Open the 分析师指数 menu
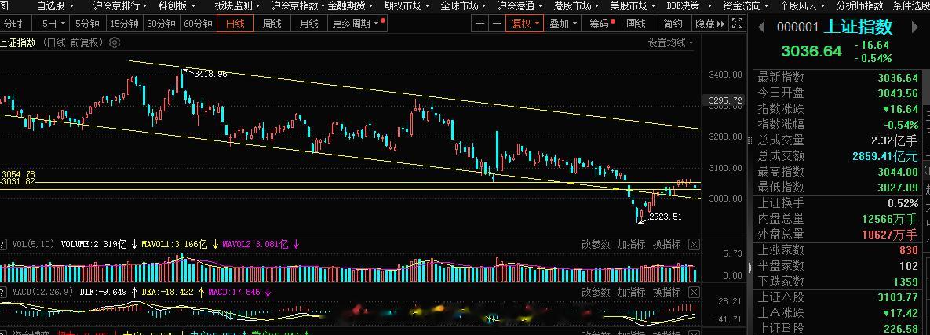The height and width of the screenshot is (335, 930). (x=859, y=6)
